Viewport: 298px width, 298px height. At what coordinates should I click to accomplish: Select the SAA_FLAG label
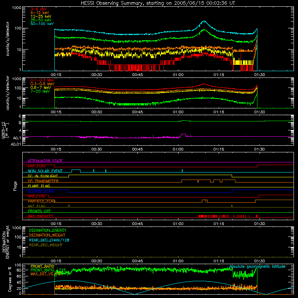click(x=37, y=196)
